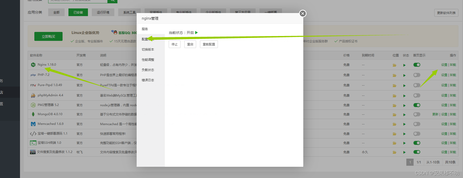463x178 pixels.
Task: Click the SSH terminal status play icon
Action: [x=404, y=143]
